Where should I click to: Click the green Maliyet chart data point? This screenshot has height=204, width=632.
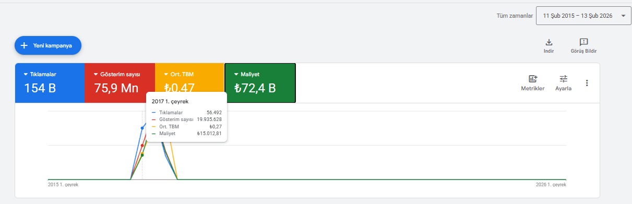(142, 154)
